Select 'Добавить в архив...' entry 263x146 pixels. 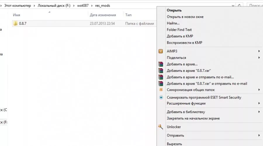(x=182, y=64)
